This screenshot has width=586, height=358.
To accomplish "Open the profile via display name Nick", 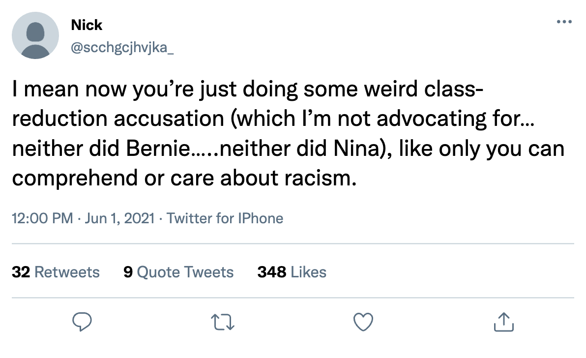I will [x=87, y=25].
